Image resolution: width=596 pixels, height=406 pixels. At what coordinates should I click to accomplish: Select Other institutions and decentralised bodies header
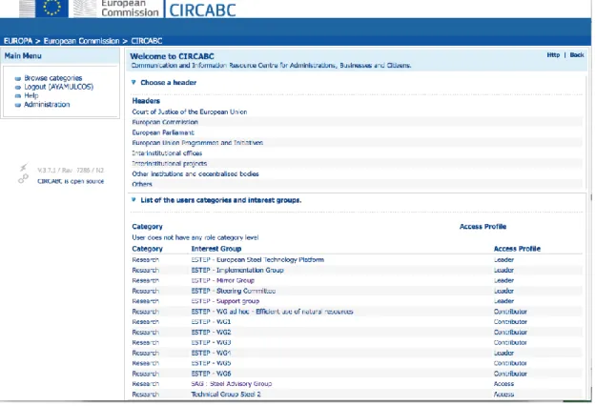point(195,173)
